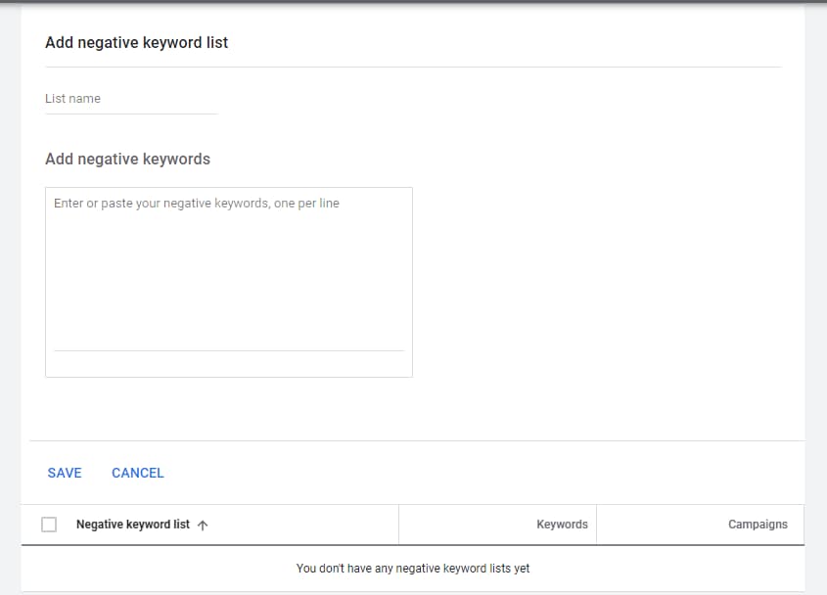The height and width of the screenshot is (595, 827).
Task: Click the blank area right of keywords box
Action: point(607,282)
